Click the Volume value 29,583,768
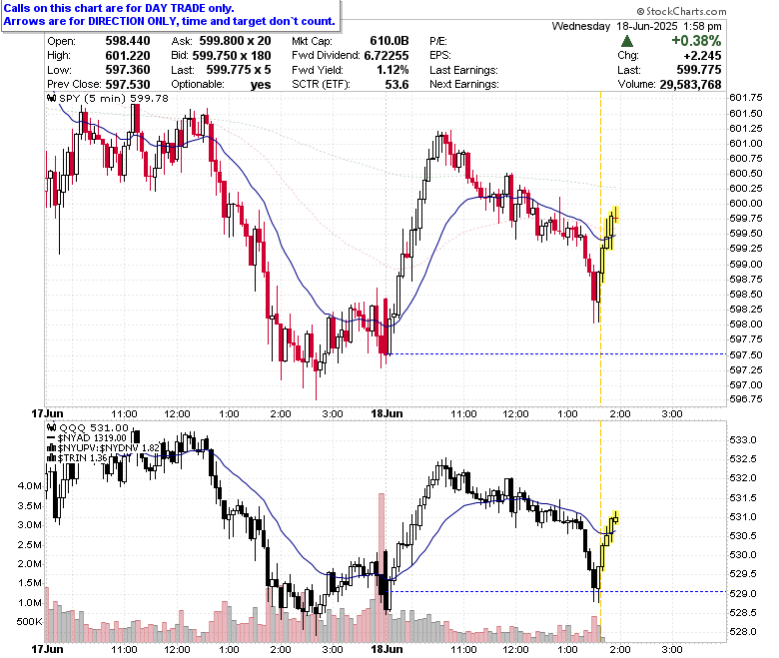The height and width of the screenshot is (658, 779). 690,85
